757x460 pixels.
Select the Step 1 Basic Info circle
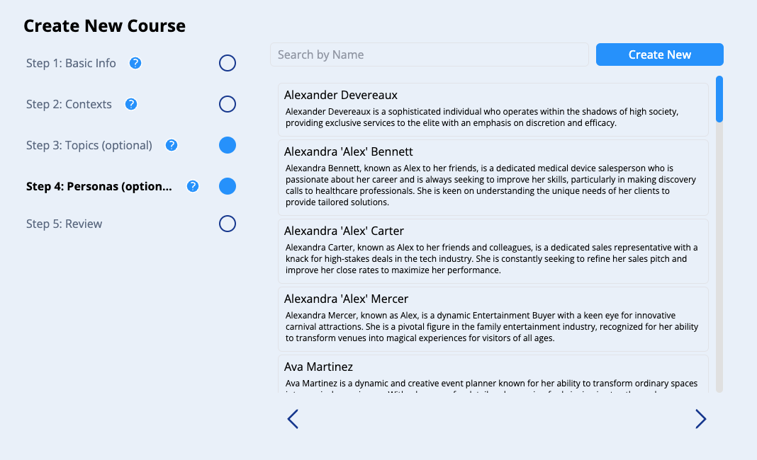pyautogui.click(x=228, y=63)
